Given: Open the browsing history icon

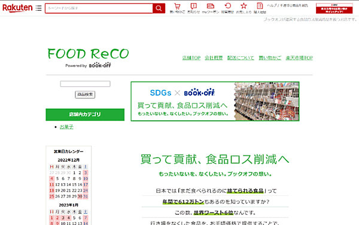Looking at the screenshot, I should pos(227,8).
